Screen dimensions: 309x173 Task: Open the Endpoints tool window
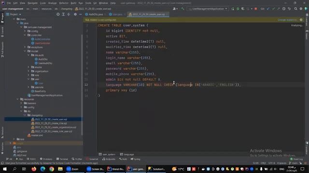[109, 159]
